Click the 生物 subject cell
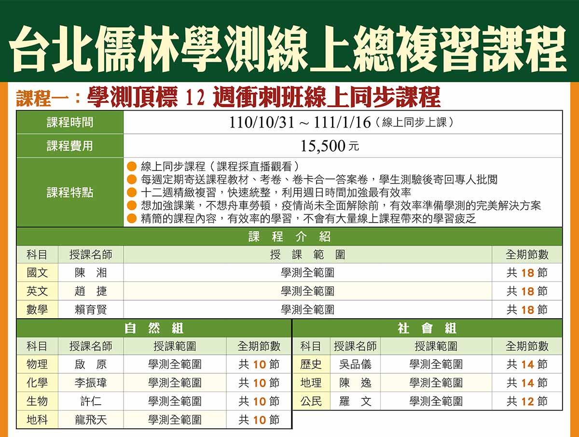579x437 pixels. [x=37, y=401]
